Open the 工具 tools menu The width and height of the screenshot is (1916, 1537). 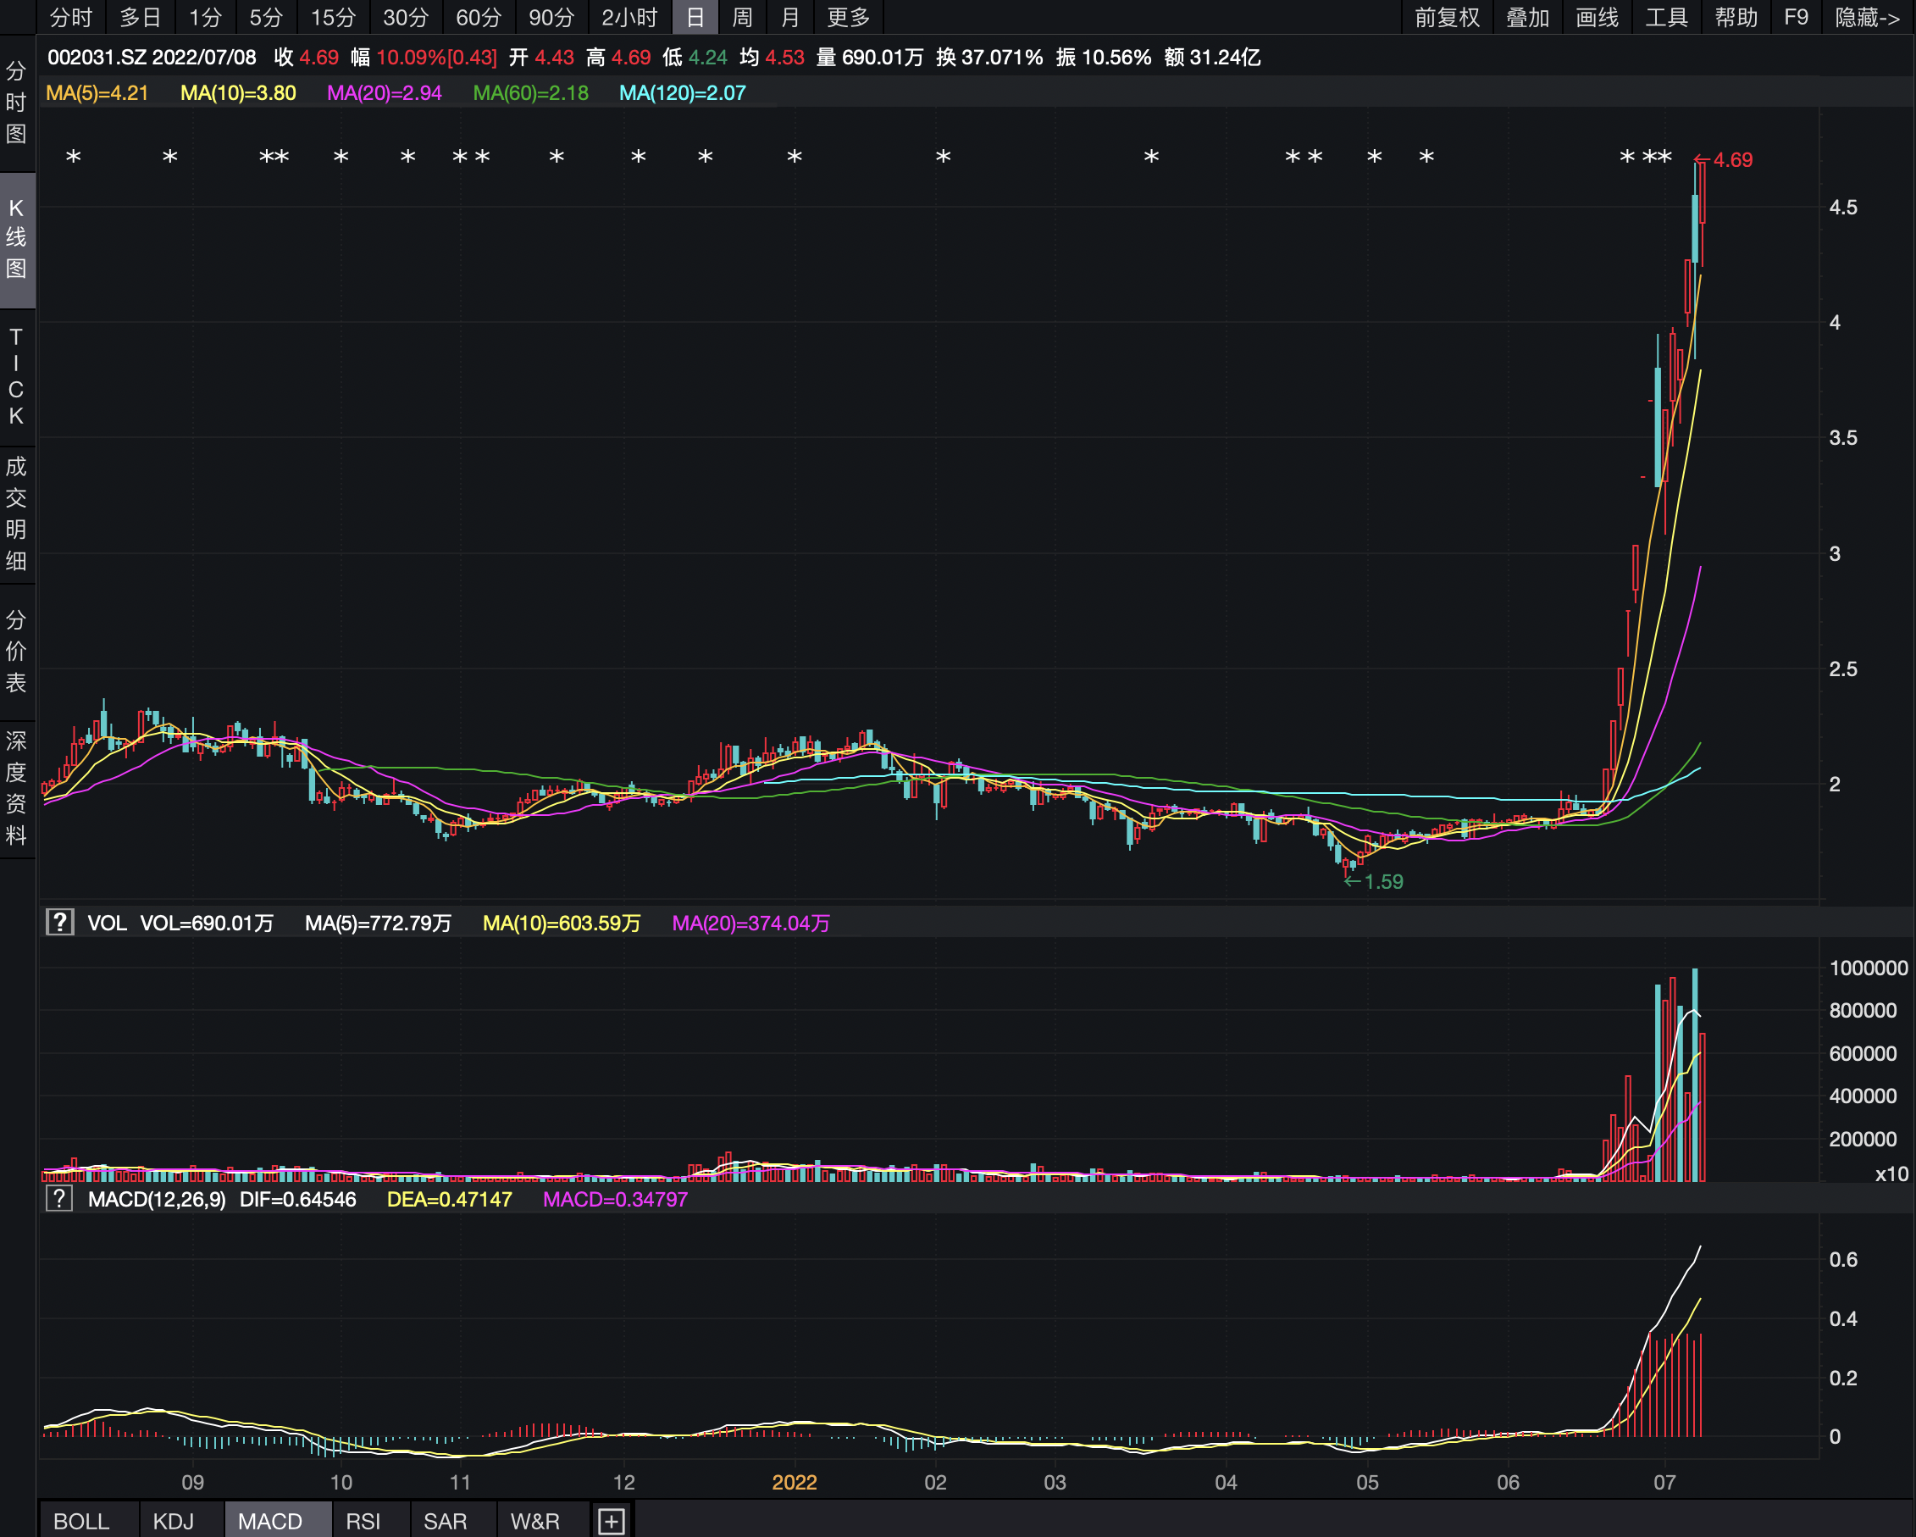(1666, 17)
